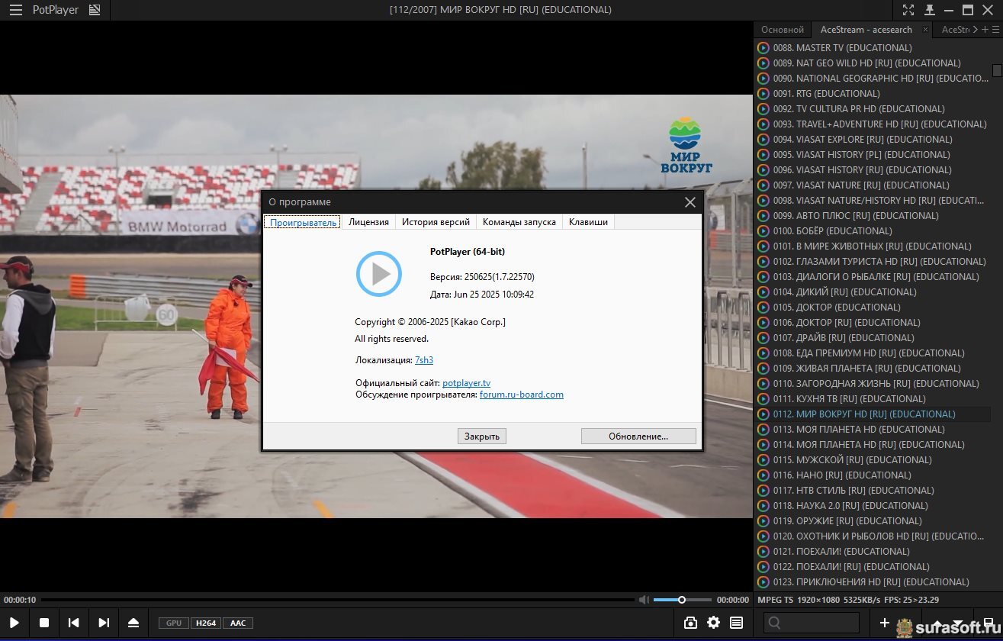Open the settings gear in the control bar
The height and width of the screenshot is (641, 1003).
[x=713, y=623]
